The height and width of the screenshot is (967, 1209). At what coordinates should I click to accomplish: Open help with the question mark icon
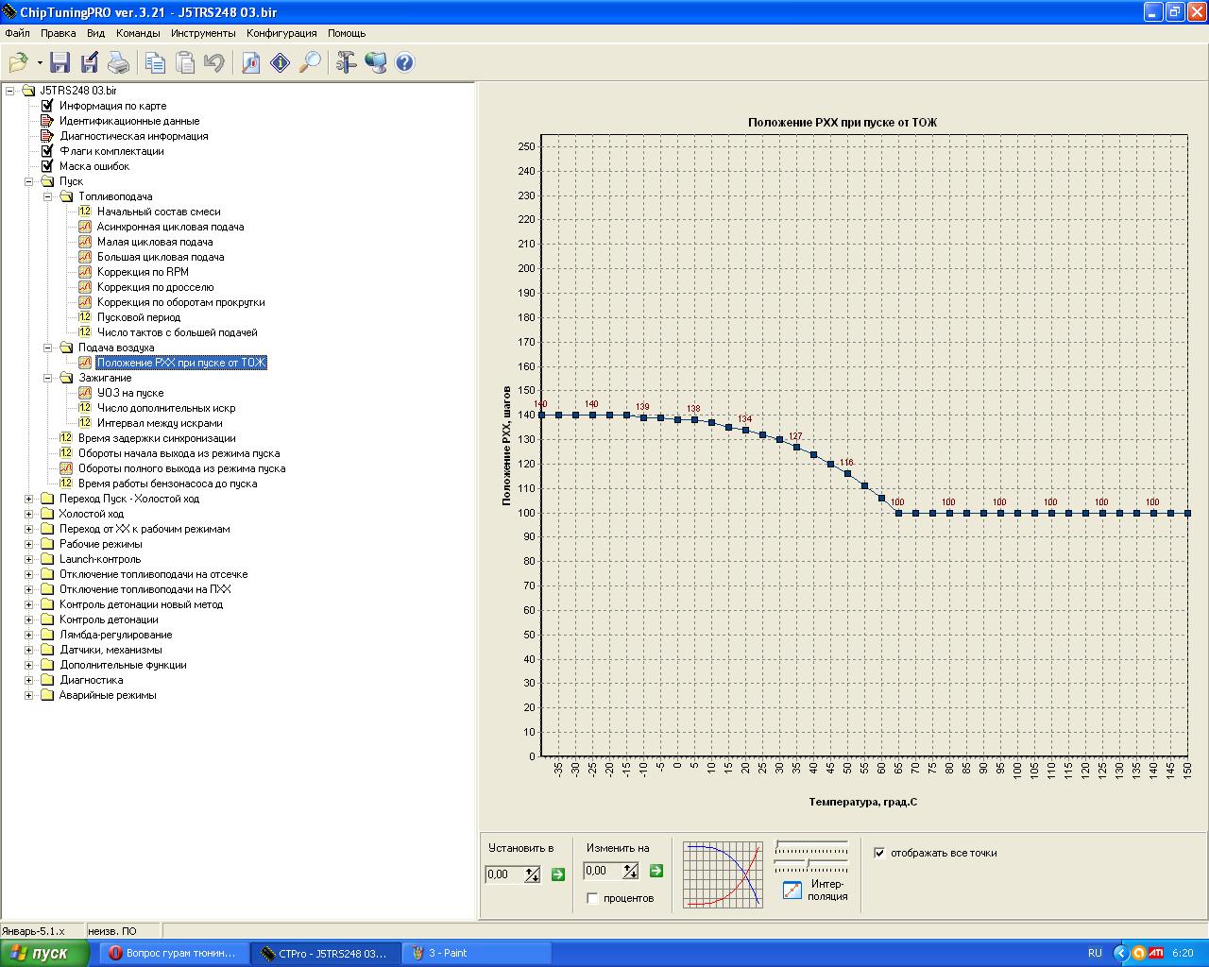click(404, 63)
